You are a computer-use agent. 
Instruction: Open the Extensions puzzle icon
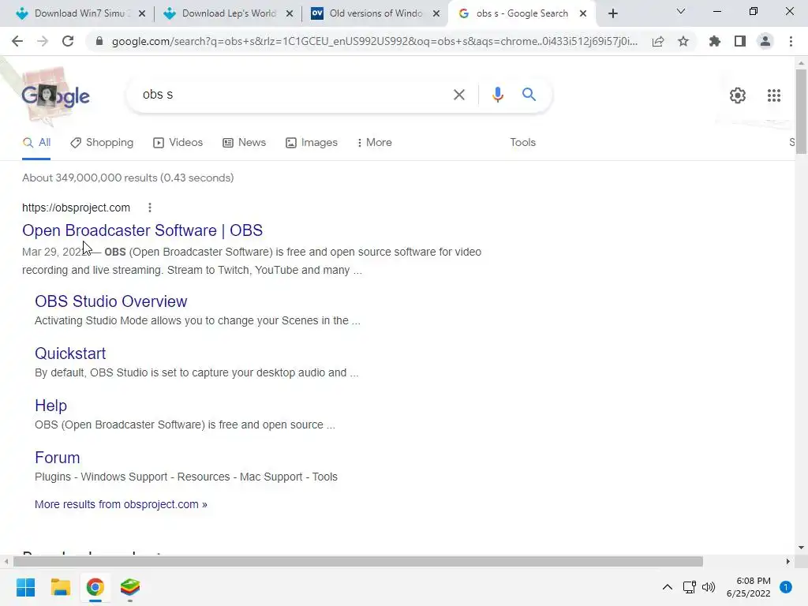715,41
